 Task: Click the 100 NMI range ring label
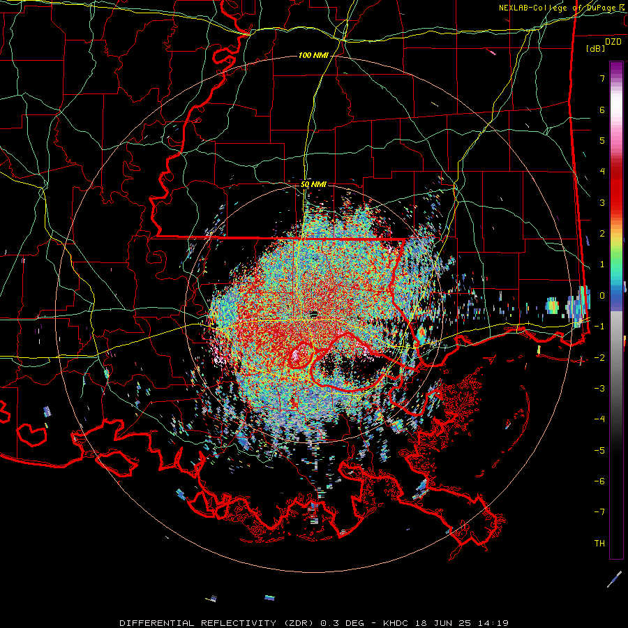(313, 55)
